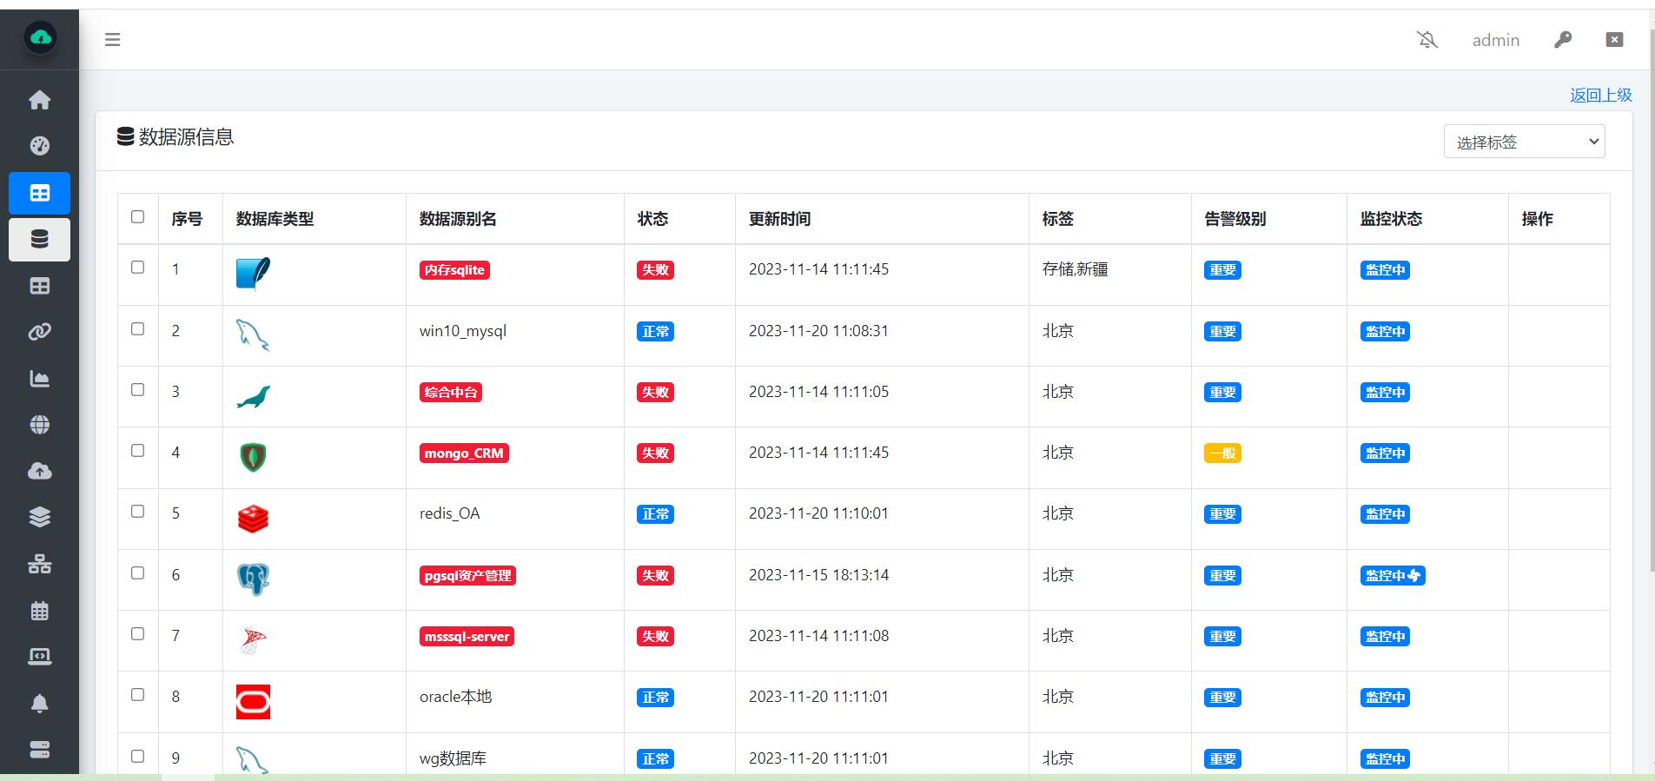
Task: Open the dashboard gauge icon in sidebar
Action: click(x=40, y=146)
